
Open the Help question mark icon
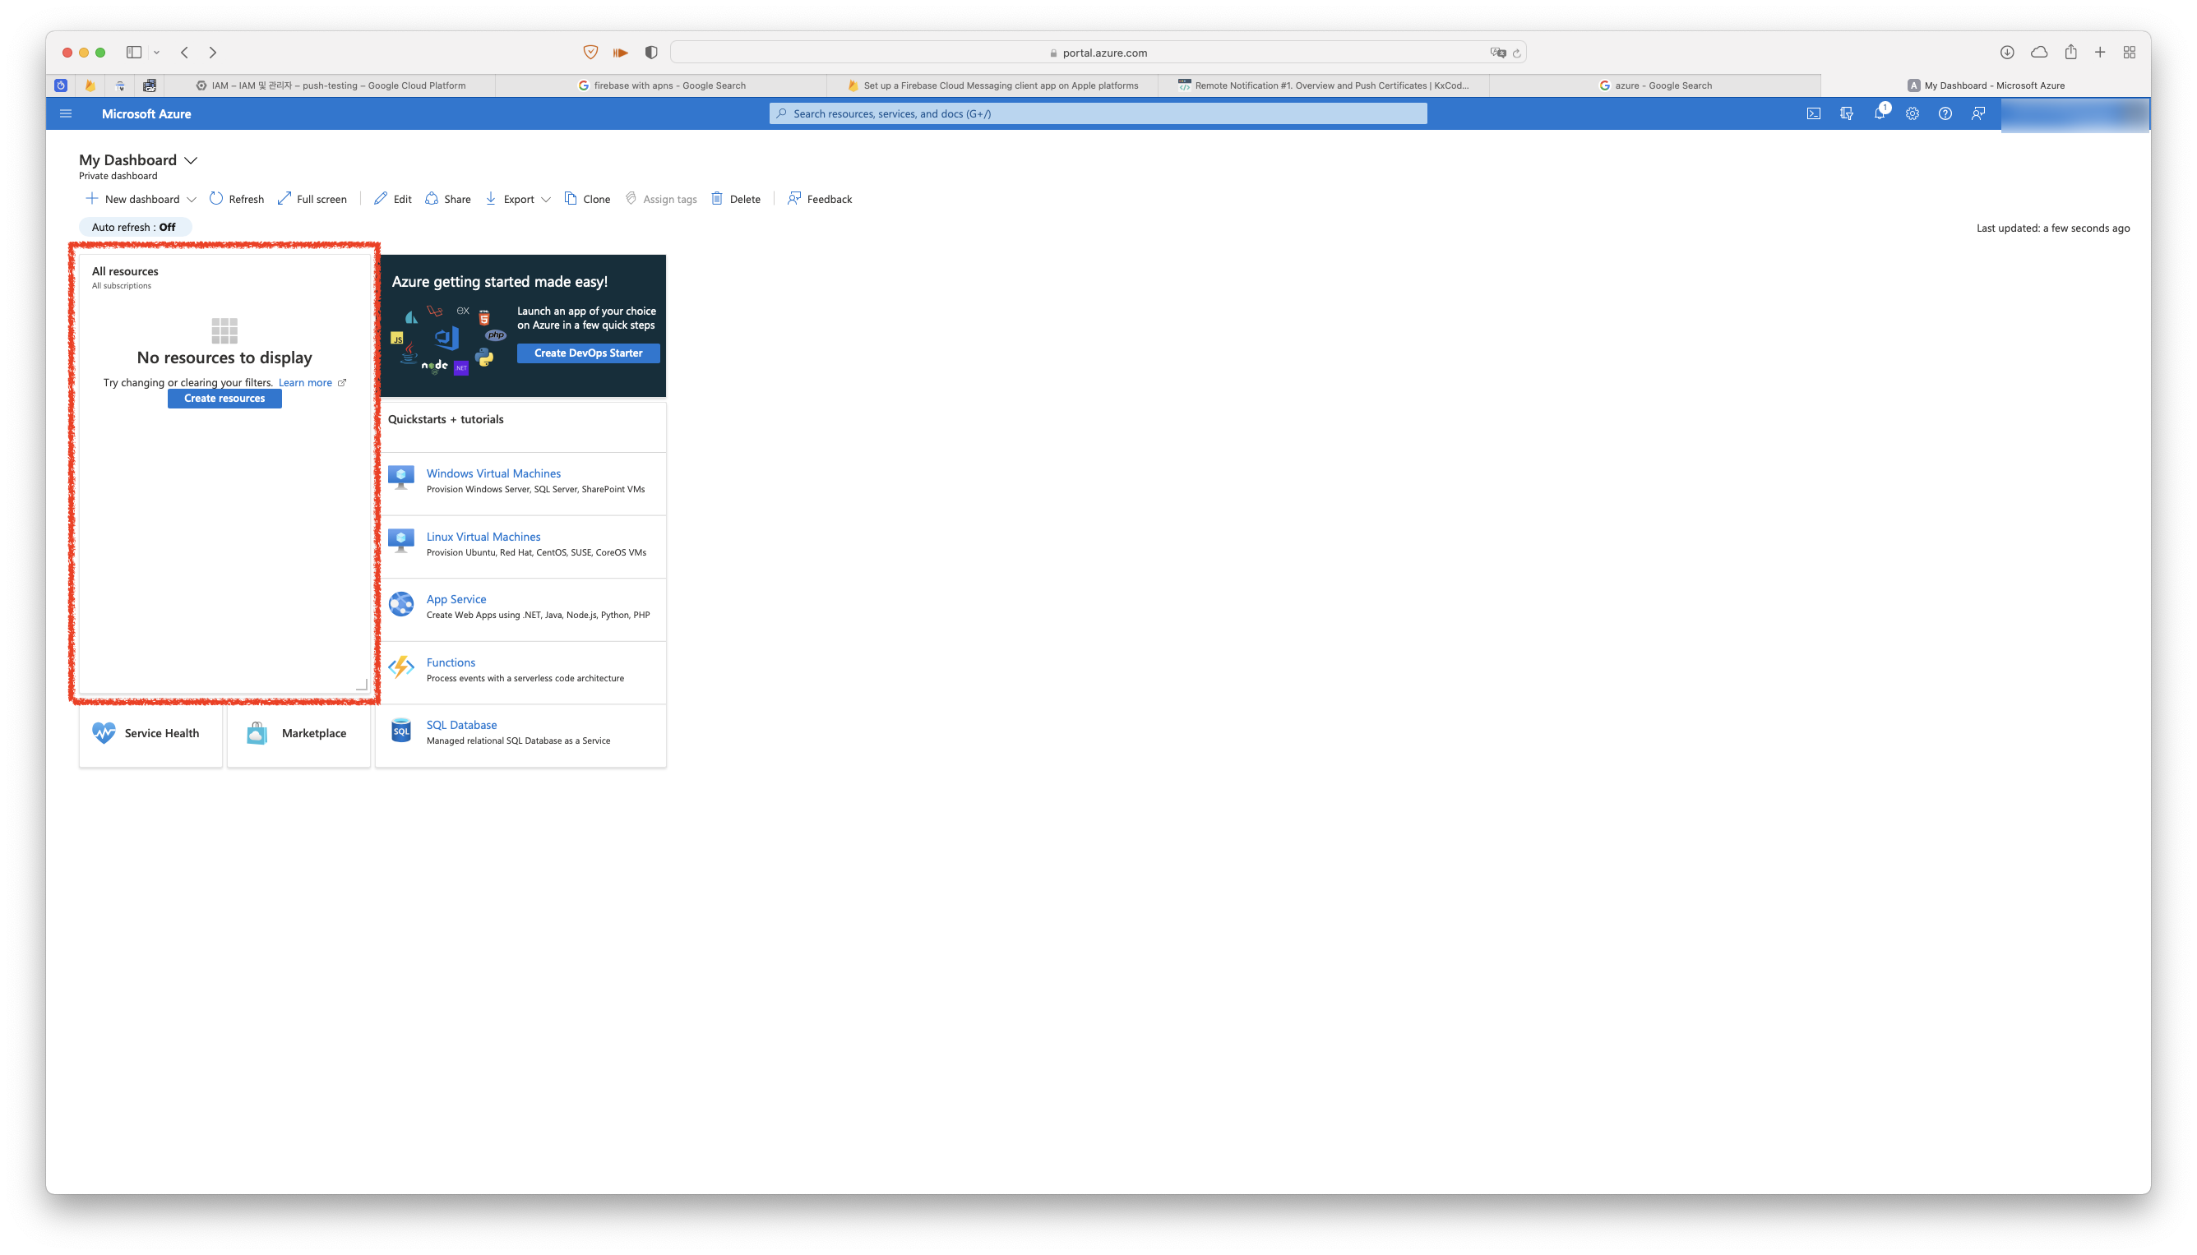point(1945,113)
